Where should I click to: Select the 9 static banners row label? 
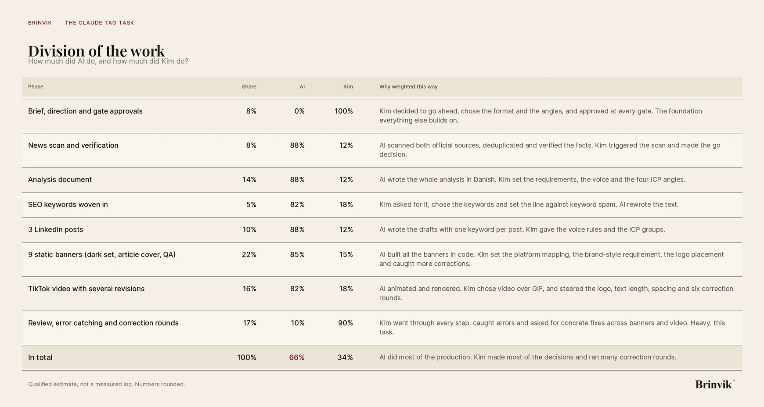(102, 254)
